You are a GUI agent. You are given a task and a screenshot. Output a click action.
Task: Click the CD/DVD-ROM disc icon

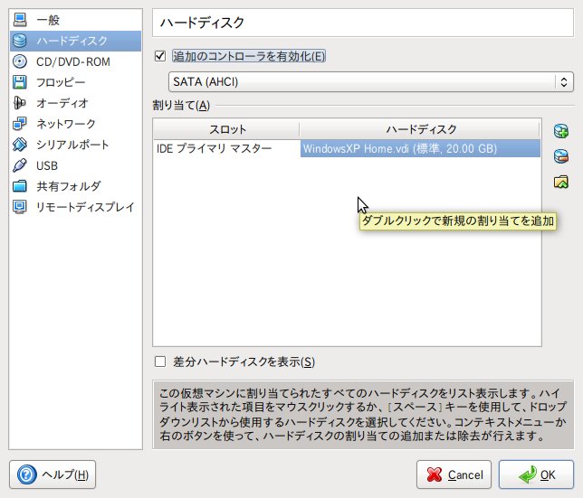(20, 61)
